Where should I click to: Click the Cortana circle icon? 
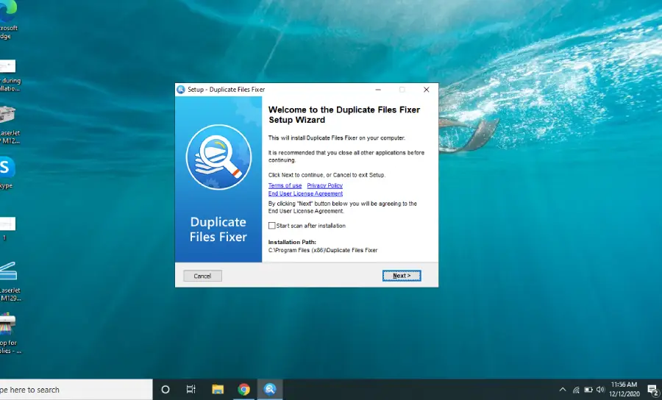click(x=165, y=390)
